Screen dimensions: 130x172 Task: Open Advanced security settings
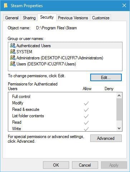pyautogui.click(x=106, y=138)
